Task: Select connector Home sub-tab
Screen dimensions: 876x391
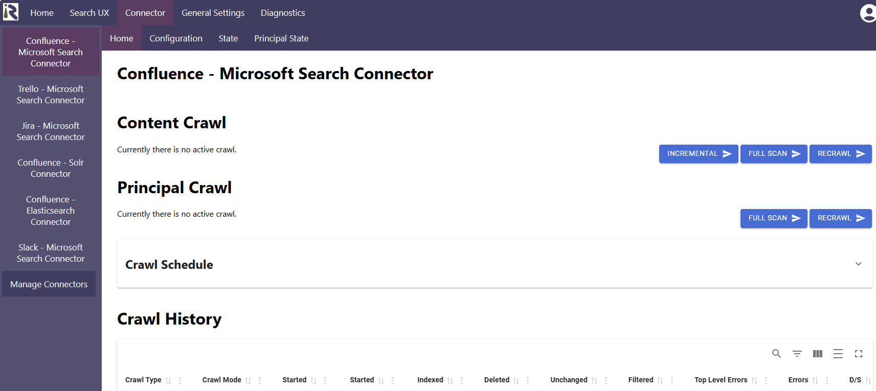Action: 122,38
